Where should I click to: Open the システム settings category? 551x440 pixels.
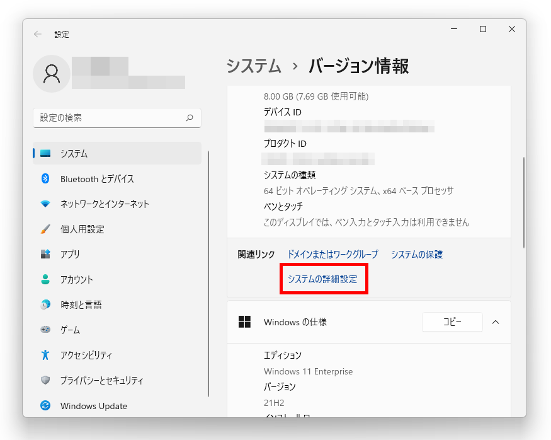(x=117, y=153)
